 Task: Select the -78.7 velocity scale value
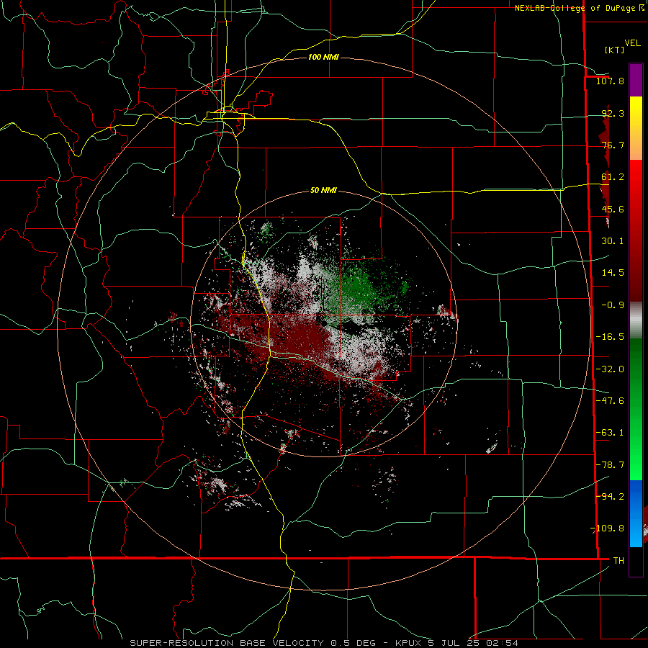point(610,465)
